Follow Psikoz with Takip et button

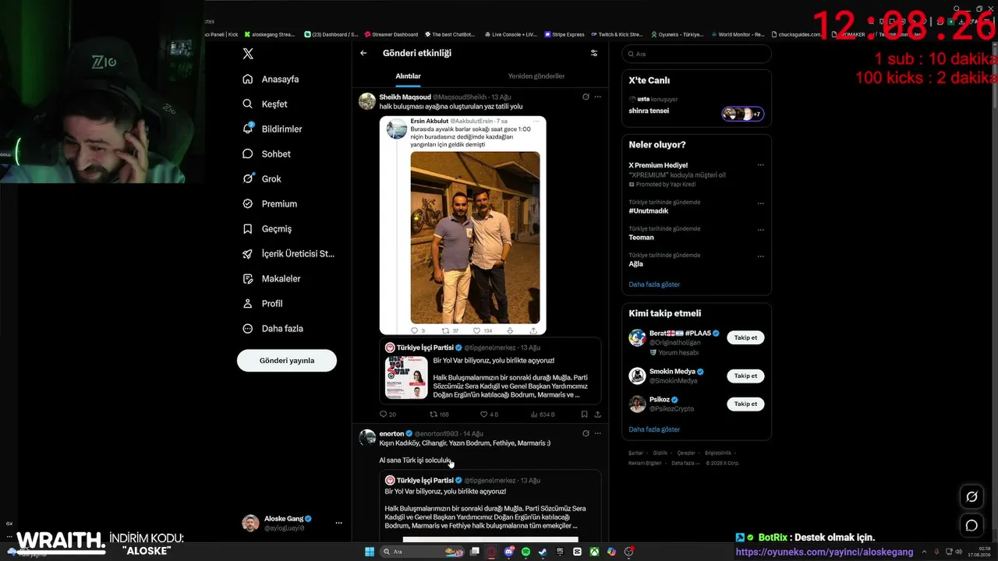point(745,404)
